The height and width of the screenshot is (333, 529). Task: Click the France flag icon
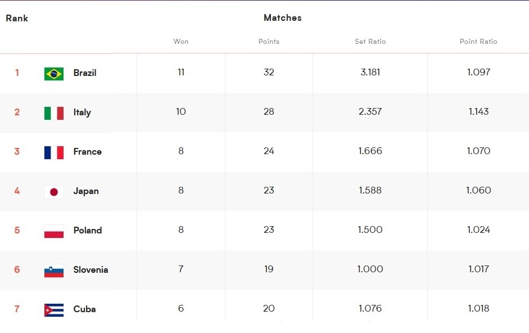[x=54, y=152]
